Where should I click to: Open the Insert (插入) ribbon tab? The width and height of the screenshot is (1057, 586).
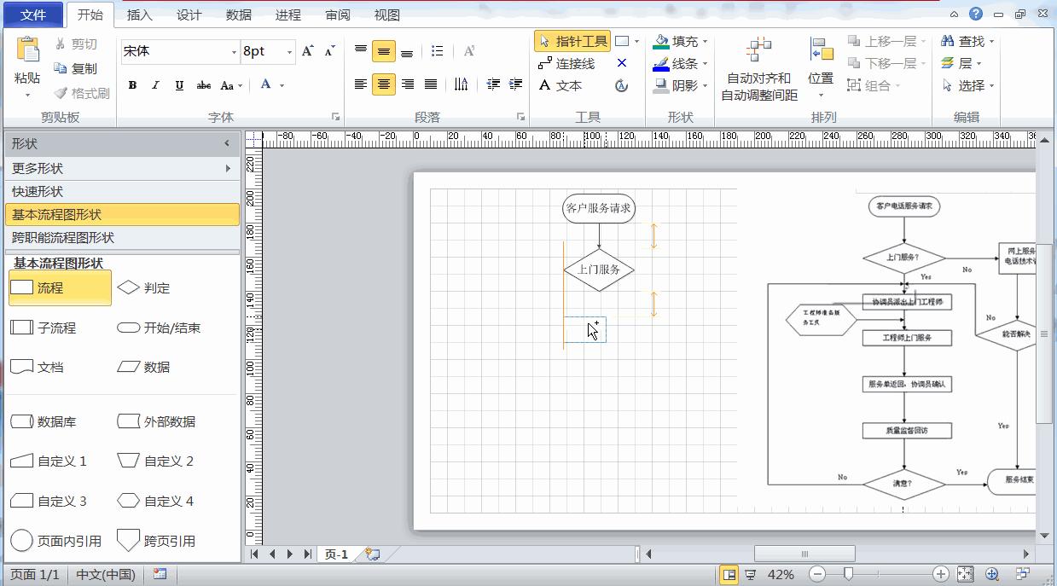tap(139, 15)
